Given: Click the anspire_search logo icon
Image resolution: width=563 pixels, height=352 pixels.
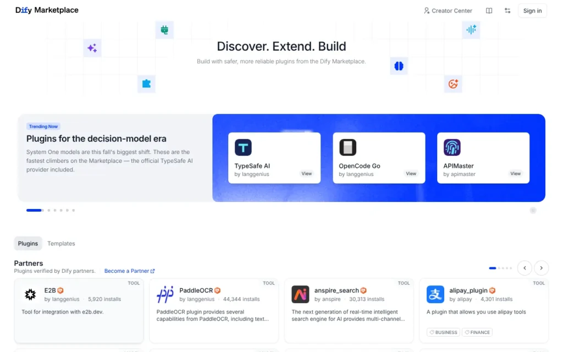Looking at the screenshot, I should (x=301, y=295).
